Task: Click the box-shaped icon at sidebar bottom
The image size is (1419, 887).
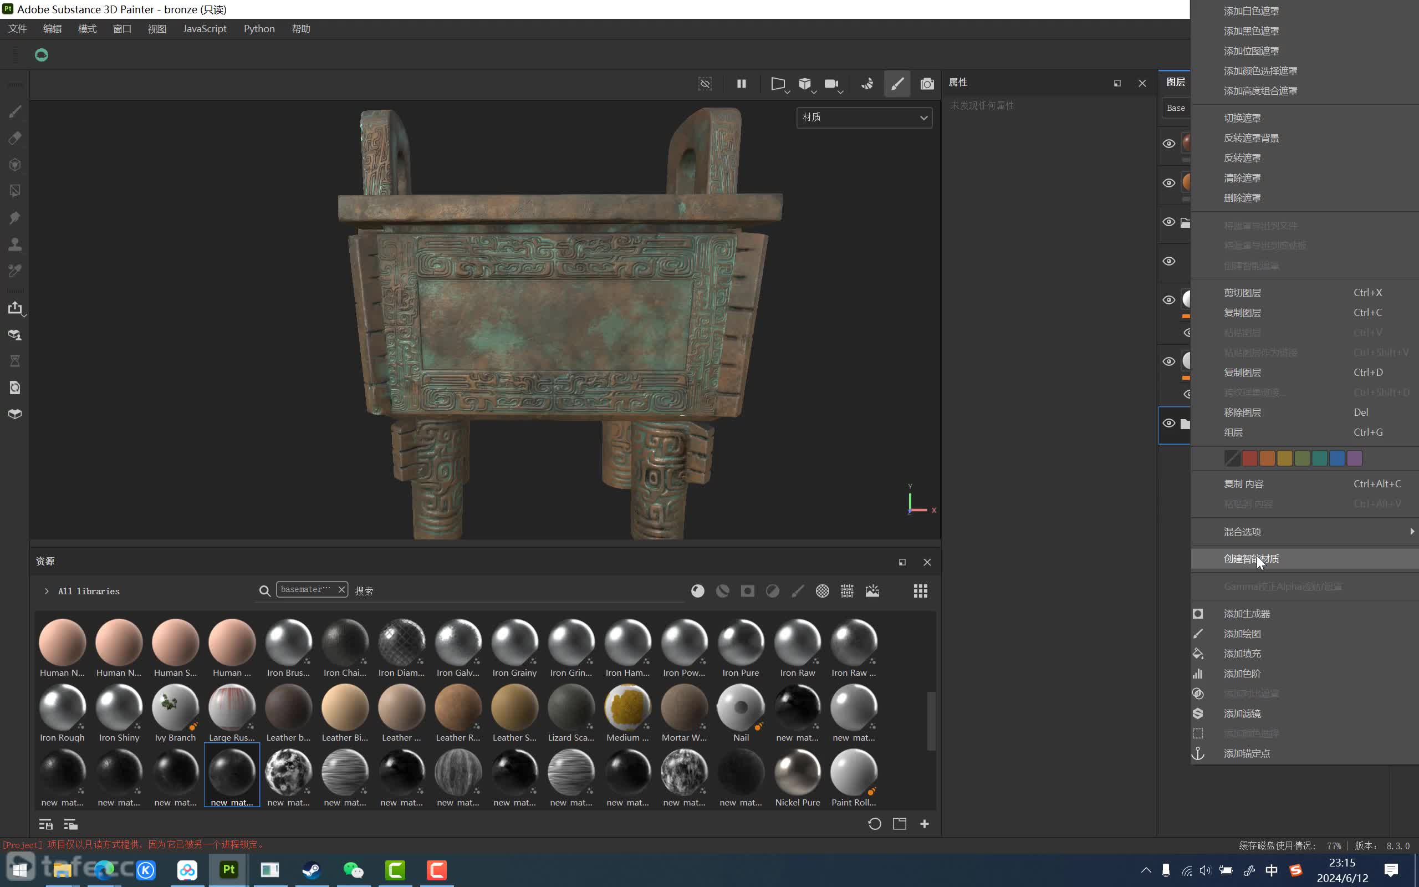Action: click(16, 414)
